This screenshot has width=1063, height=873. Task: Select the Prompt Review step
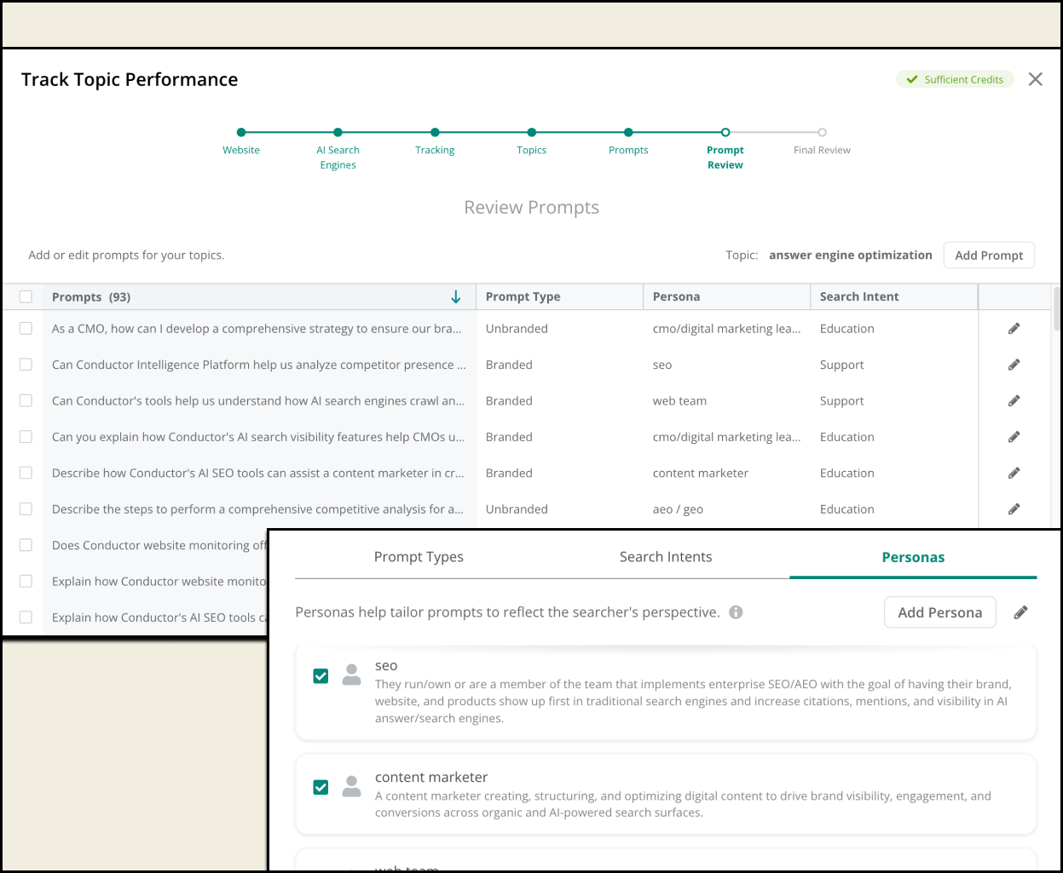725,149
